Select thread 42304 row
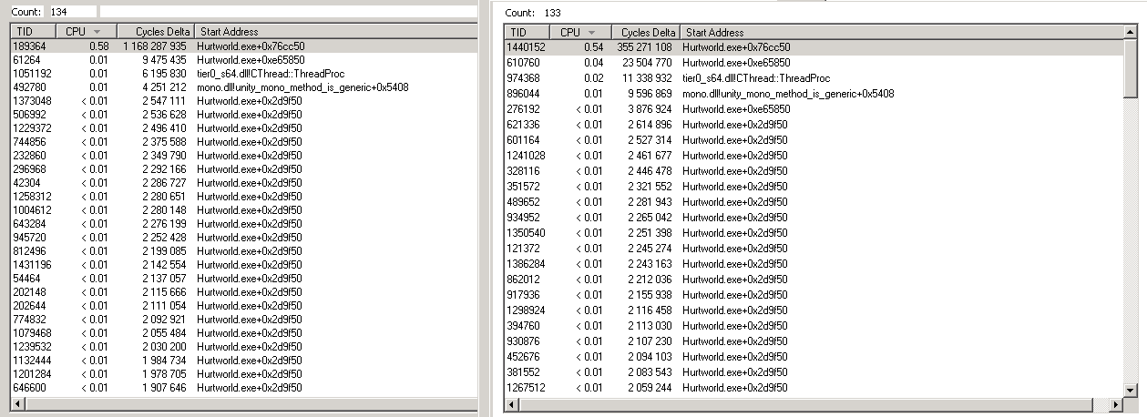Image resolution: width=1147 pixels, height=417 pixels. coord(245,182)
